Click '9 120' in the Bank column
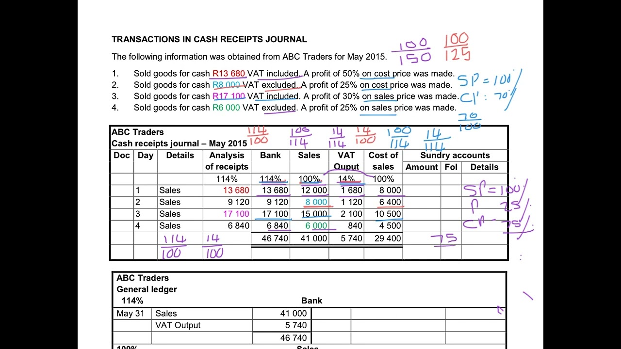 [x=278, y=202]
